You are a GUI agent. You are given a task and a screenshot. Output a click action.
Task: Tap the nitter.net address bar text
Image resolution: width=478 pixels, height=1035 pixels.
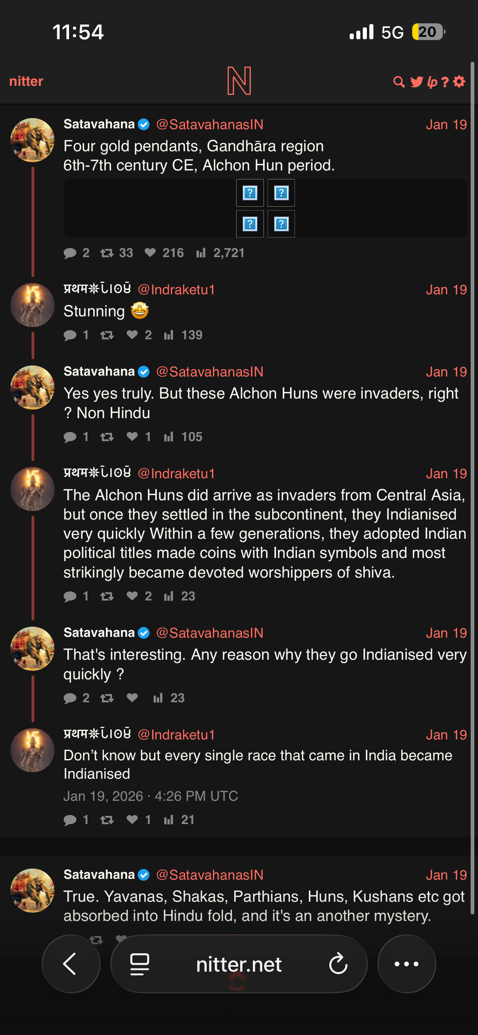pyautogui.click(x=239, y=965)
